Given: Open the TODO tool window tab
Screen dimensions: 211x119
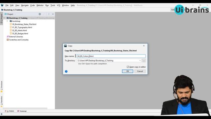Looking at the screenshot, I should pyautogui.click(x=10, y=111).
